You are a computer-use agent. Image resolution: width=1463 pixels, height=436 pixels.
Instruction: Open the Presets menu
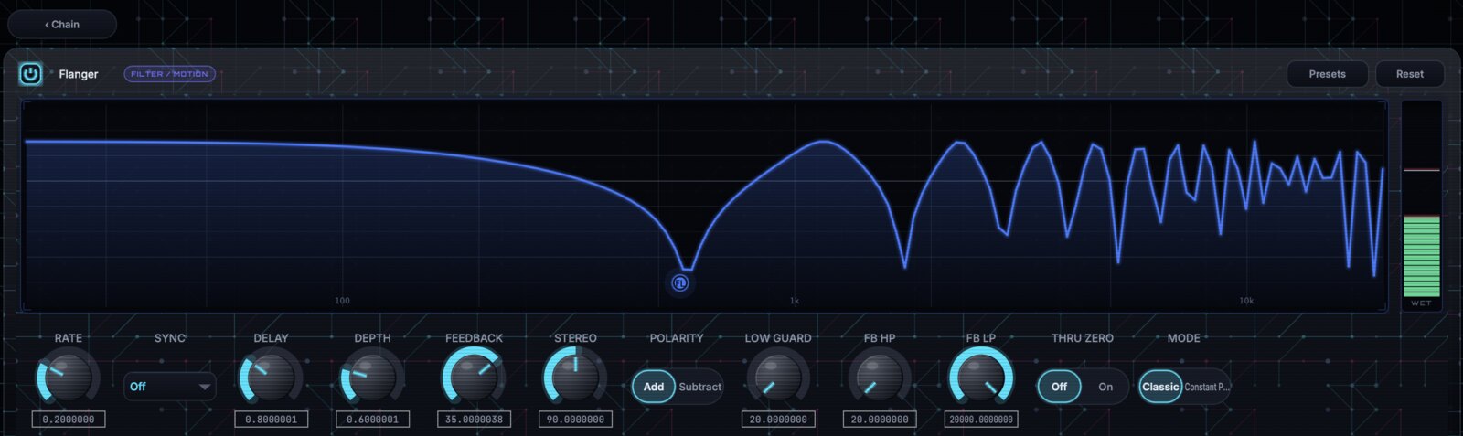point(1327,74)
